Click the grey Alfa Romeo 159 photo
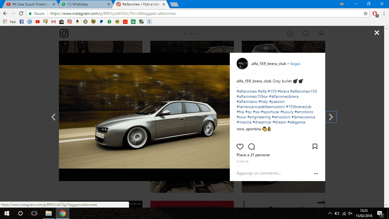The width and height of the screenshot is (389, 219). (144, 117)
